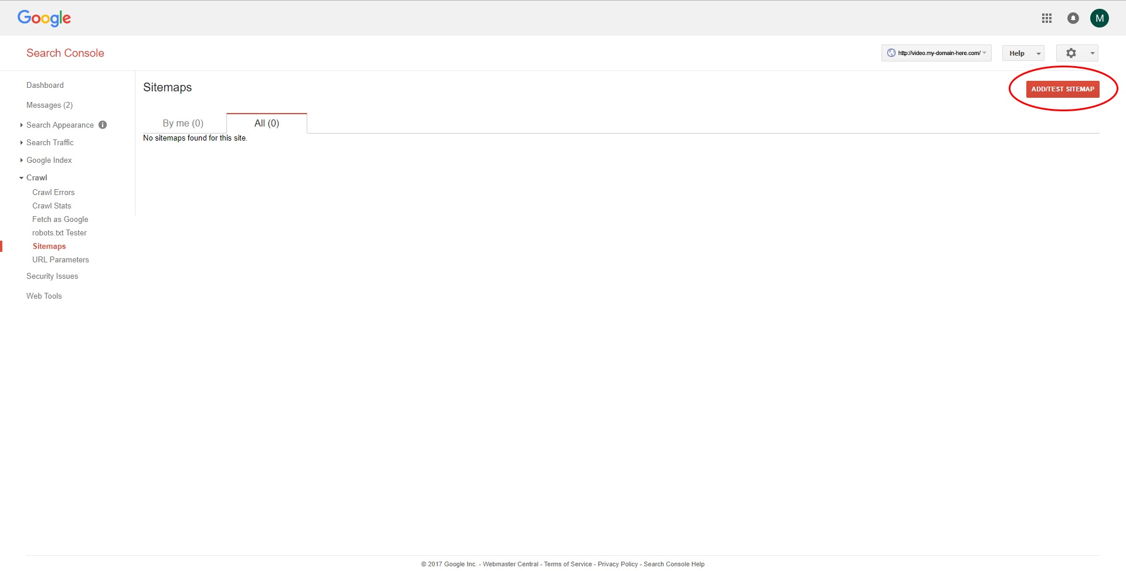Image resolution: width=1126 pixels, height=571 pixels.
Task: Open Web Tools in the sidebar
Action: pyautogui.click(x=44, y=296)
